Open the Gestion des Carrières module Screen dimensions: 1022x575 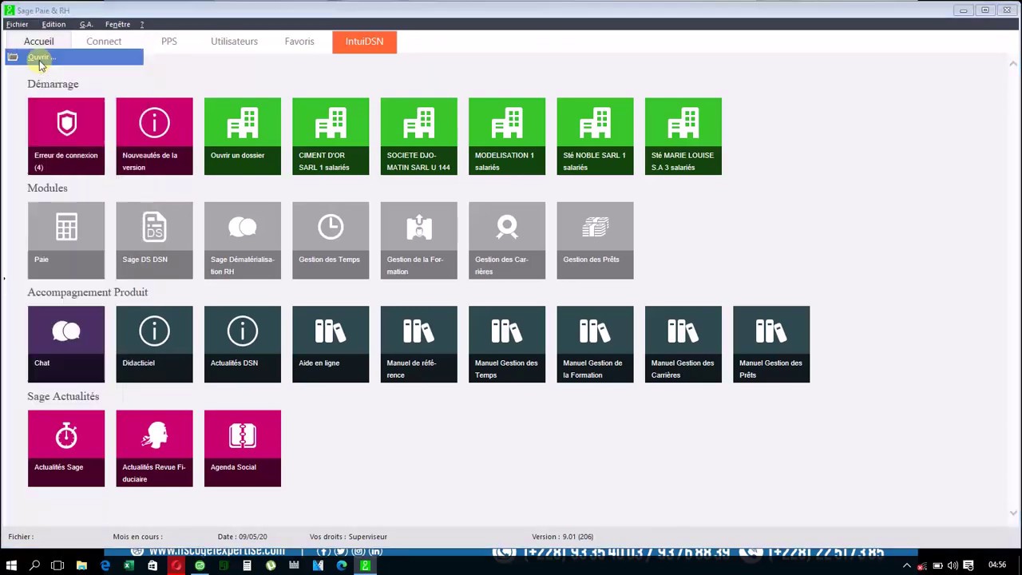pos(507,240)
